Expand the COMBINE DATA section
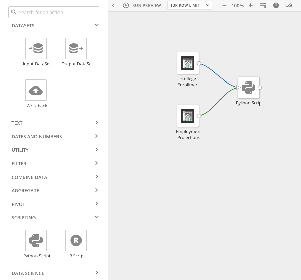The image size is (301, 280). (x=97, y=177)
